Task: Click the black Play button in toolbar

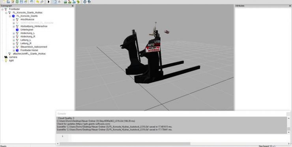Action: click(49, 2)
